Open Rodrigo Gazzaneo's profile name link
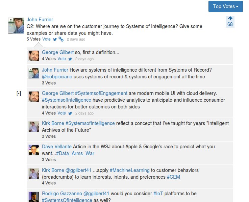249x202 pixels. point(62,194)
